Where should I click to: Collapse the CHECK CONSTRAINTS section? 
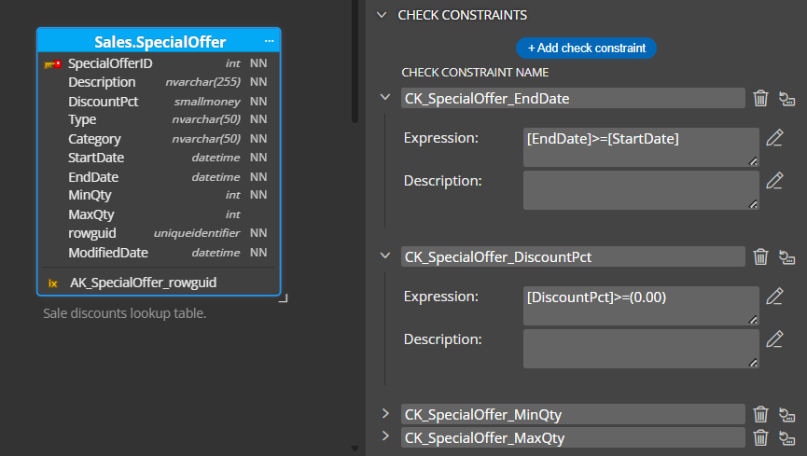tap(382, 15)
